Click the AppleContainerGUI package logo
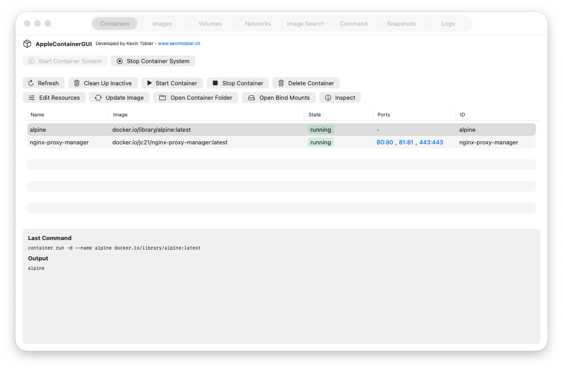Viewport: 563px width, 370px height. [x=27, y=44]
